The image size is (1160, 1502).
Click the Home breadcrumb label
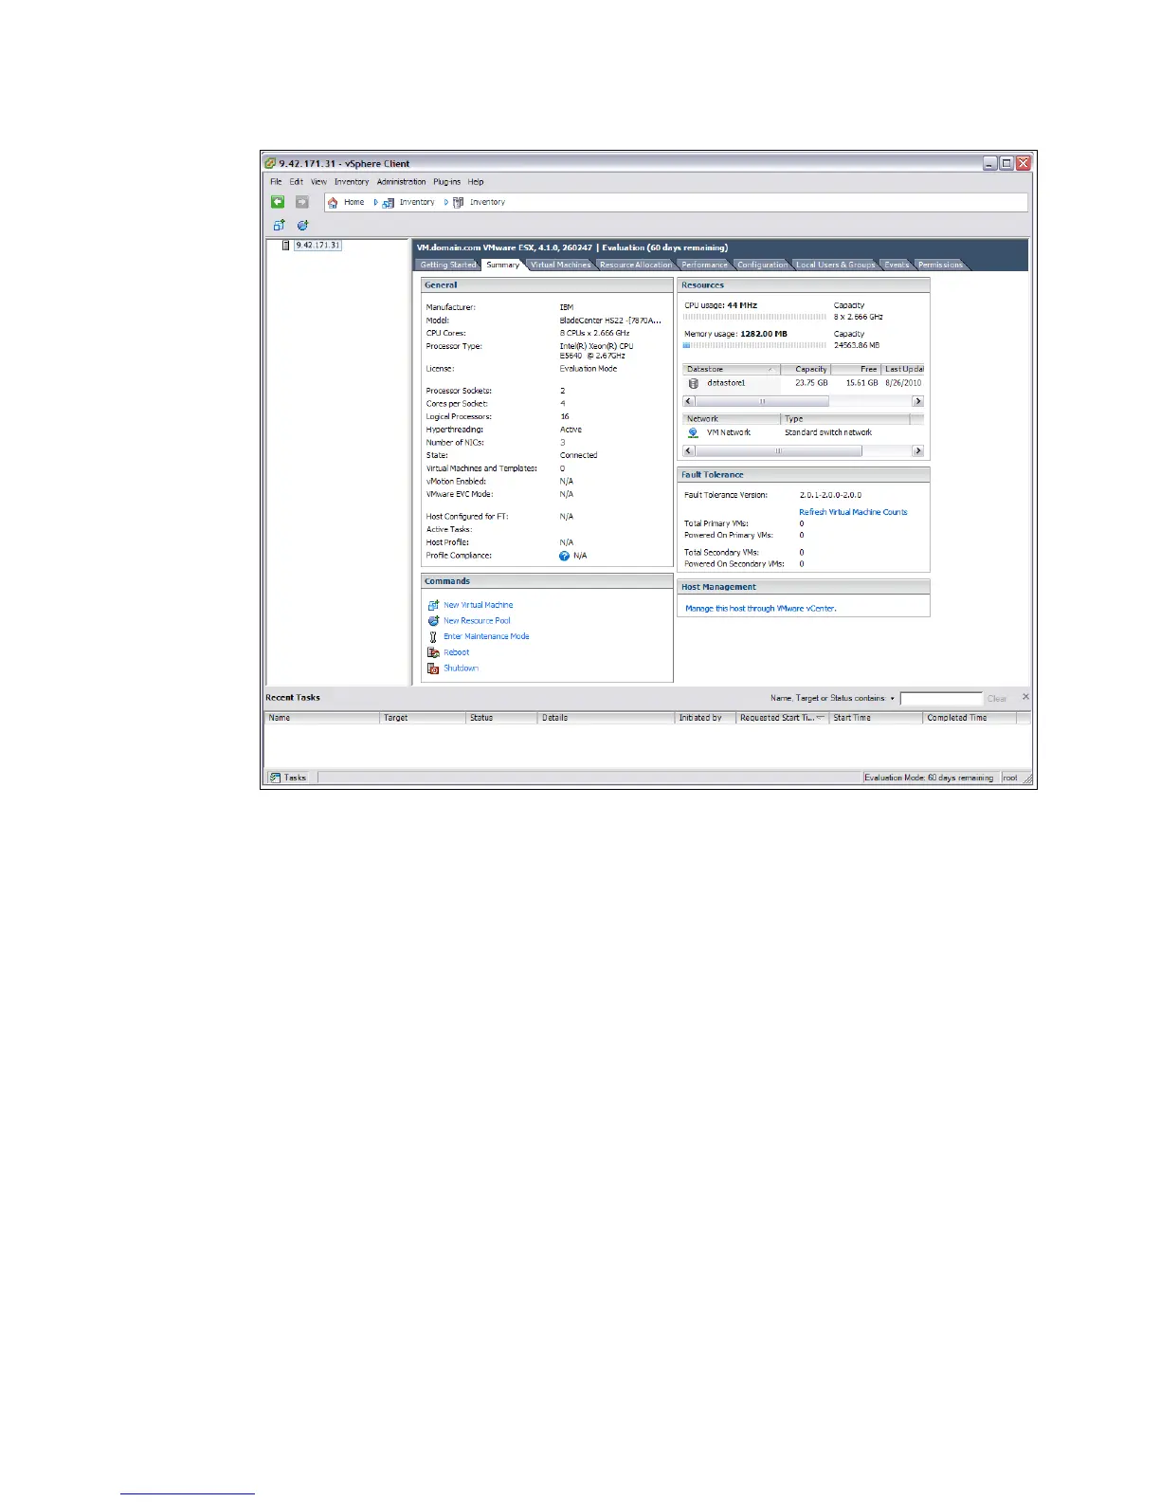coord(353,202)
